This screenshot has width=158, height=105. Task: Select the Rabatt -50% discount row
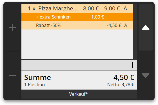click(77, 25)
